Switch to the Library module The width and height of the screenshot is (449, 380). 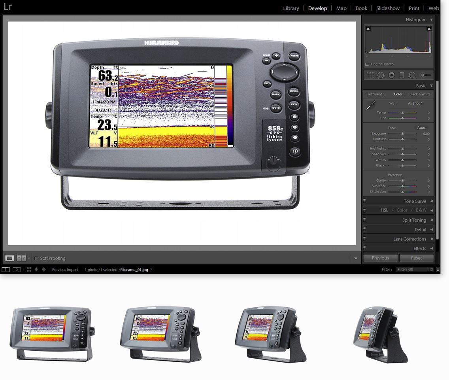291,8
